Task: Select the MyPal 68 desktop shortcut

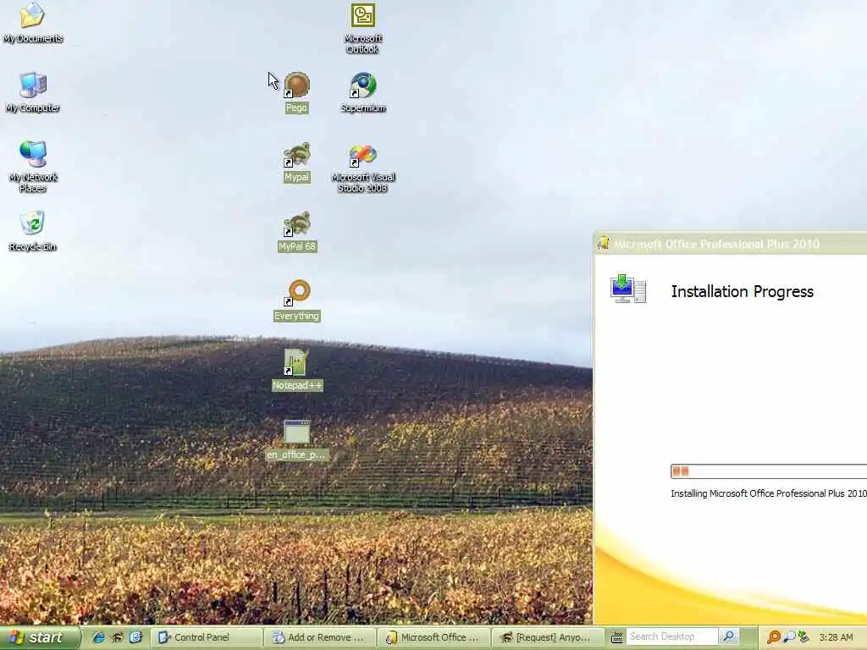Action: tap(297, 232)
